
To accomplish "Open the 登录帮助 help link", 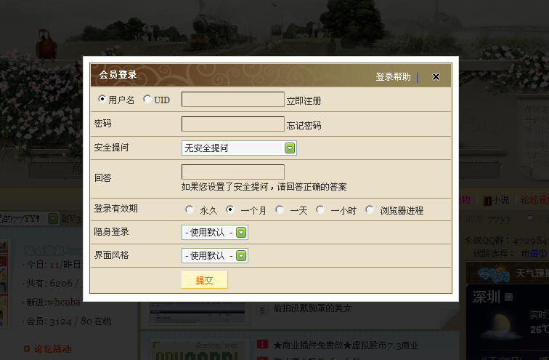I will pos(393,77).
